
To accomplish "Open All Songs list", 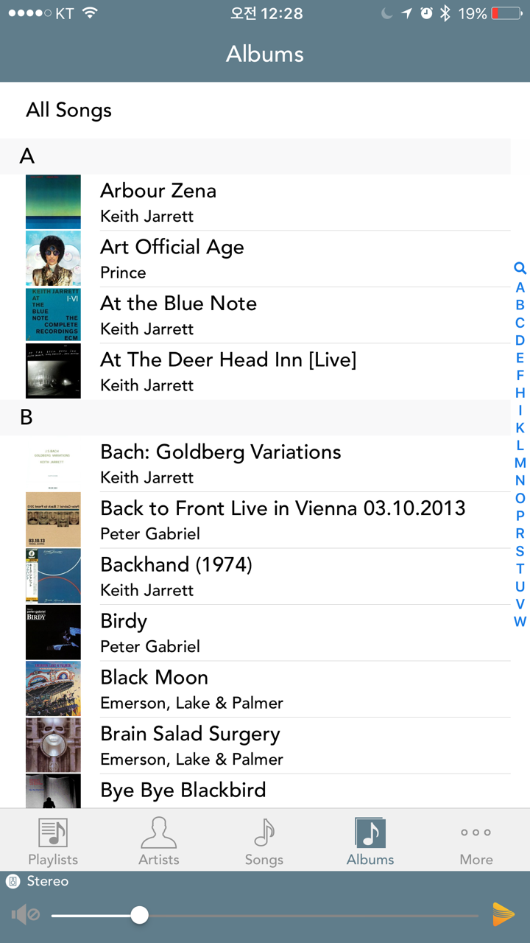I will tap(69, 111).
